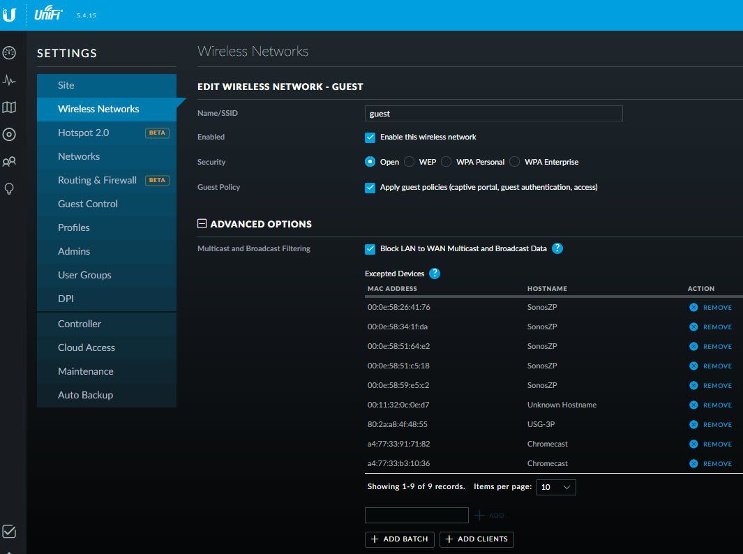
Task: Click the UniFi logo in top bar
Action: (48, 15)
